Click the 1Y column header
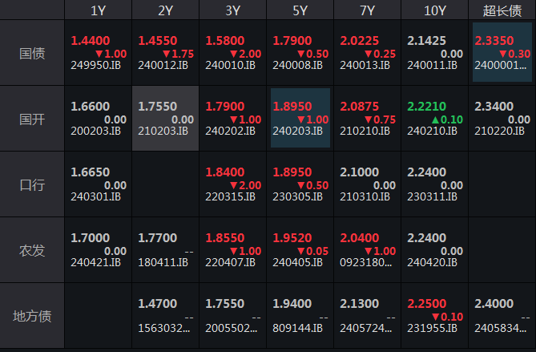536x352 pixels. 98,10
